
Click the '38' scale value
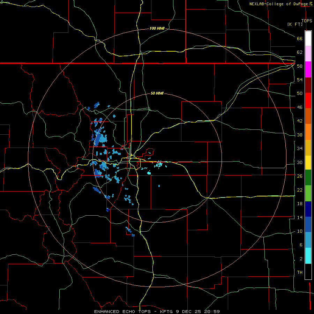tap(300, 135)
